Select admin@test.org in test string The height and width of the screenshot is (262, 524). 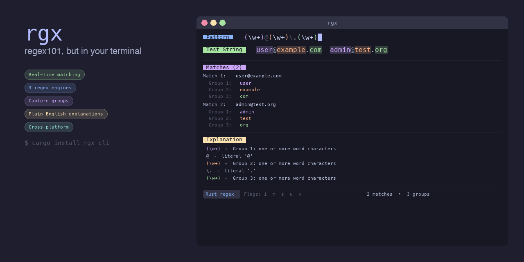(359, 50)
